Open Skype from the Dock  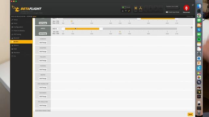coord(199,30)
